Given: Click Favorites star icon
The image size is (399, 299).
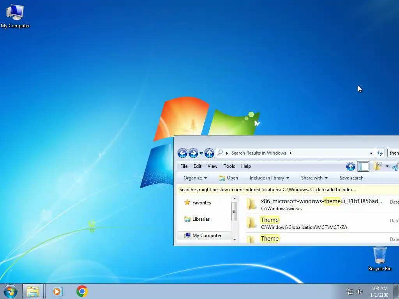Looking at the screenshot, I should tap(187, 202).
